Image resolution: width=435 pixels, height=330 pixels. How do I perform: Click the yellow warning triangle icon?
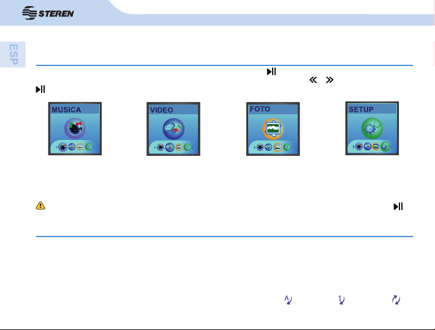click(x=40, y=205)
